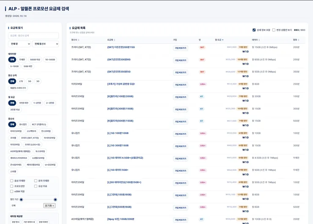Tick the eSIM 지원 checkbox
313x224 pixels.
click(x=11, y=191)
